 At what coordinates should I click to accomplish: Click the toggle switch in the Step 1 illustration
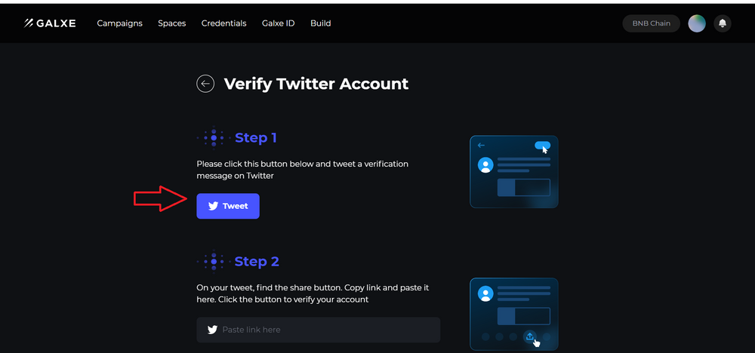[x=542, y=146]
